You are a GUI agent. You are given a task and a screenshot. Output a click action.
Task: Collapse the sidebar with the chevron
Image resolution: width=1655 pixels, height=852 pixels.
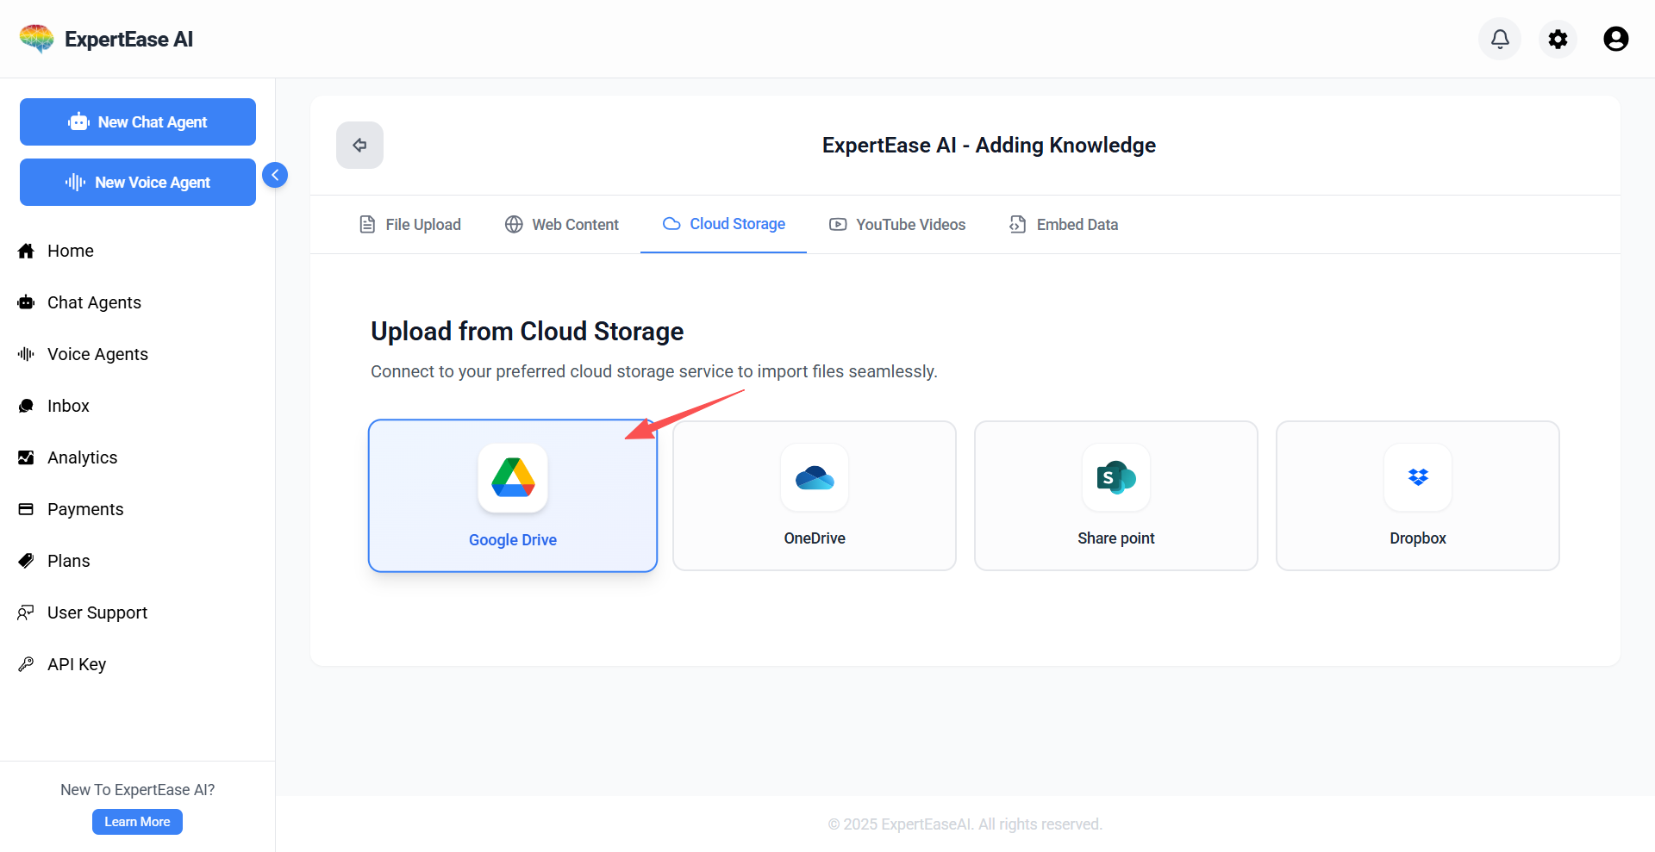tap(275, 175)
